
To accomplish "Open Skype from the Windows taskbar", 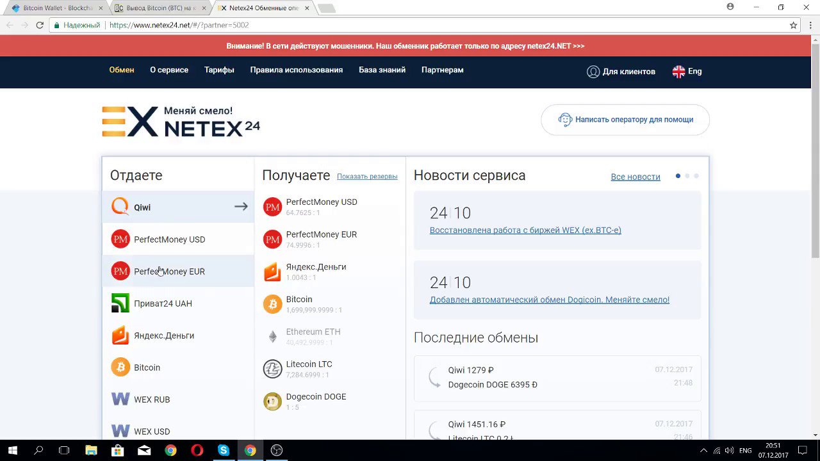I will click(223, 450).
